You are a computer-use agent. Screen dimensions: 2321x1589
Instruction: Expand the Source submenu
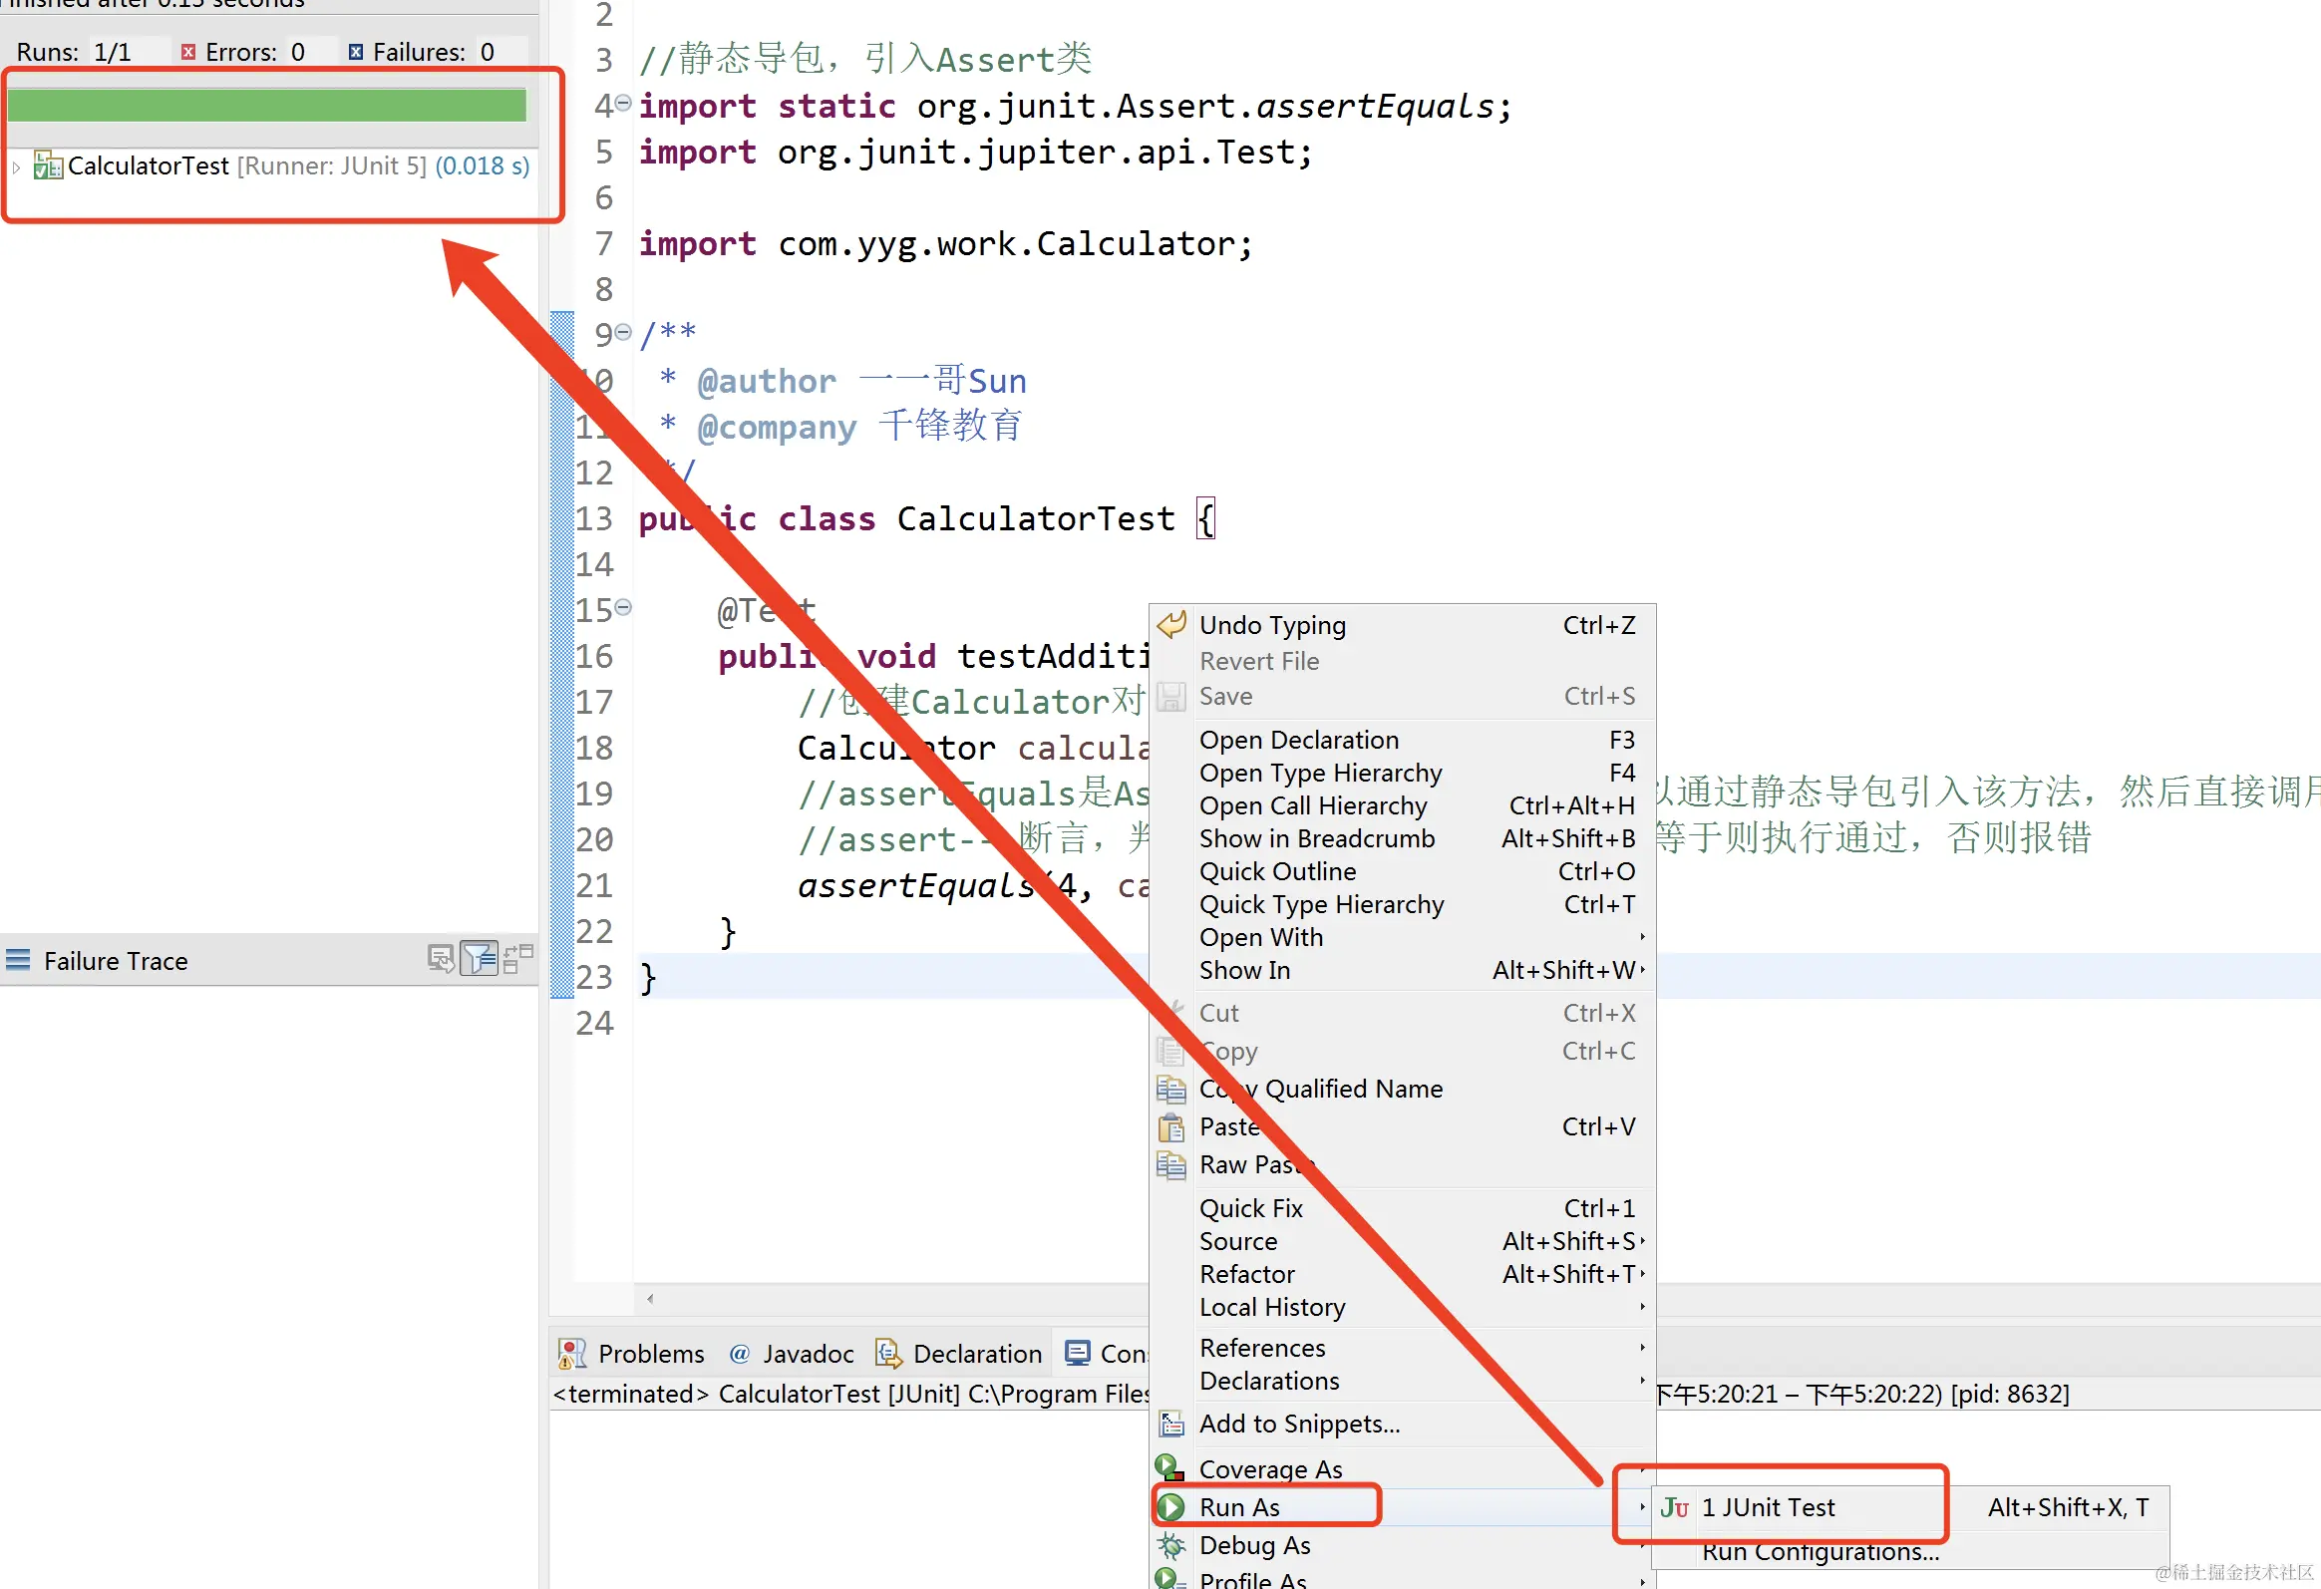(x=1402, y=1241)
